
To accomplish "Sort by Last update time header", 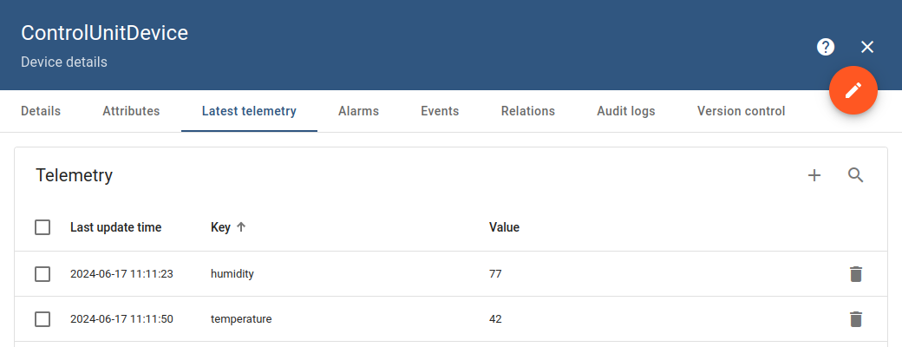I will [115, 227].
